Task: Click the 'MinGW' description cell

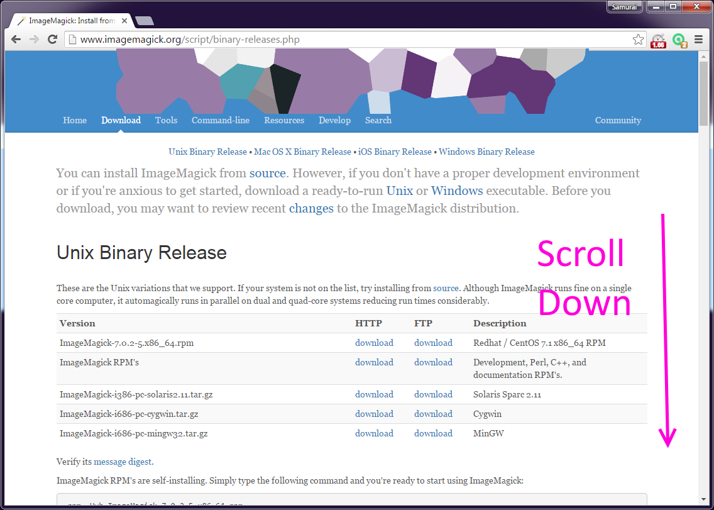Action: (488, 433)
